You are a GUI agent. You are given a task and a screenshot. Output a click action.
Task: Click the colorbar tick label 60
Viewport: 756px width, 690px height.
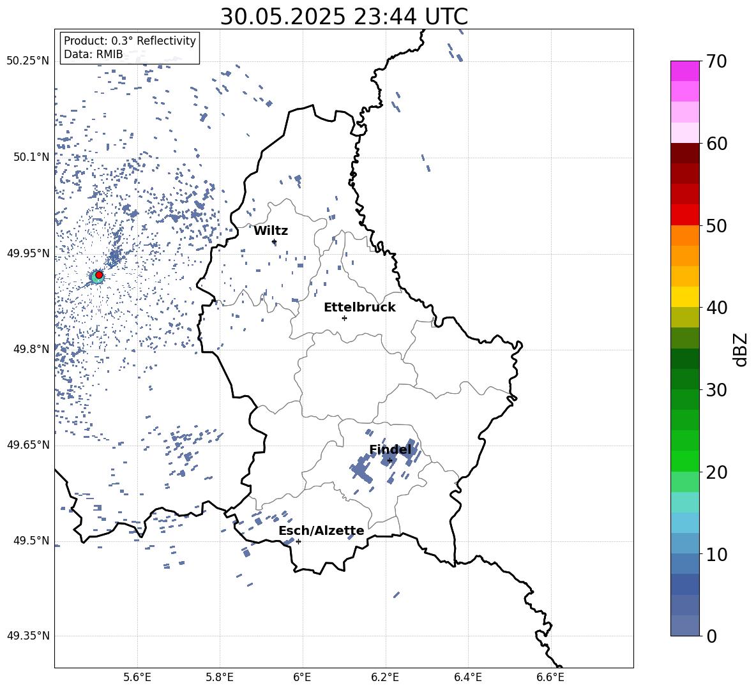pyautogui.click(x=716, y=144)
